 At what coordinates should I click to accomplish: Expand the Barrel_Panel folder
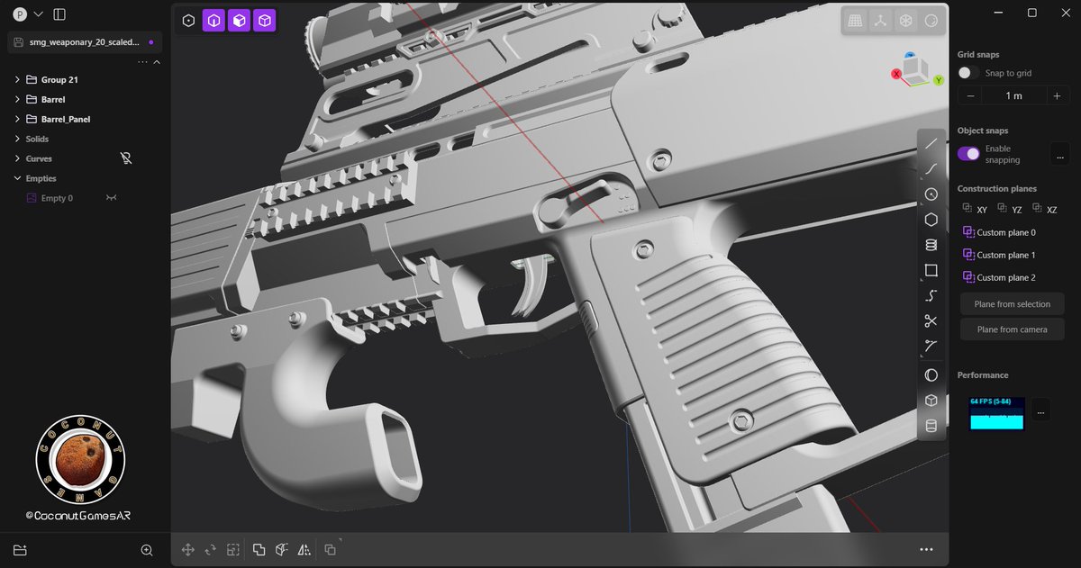tap(17, 119)
